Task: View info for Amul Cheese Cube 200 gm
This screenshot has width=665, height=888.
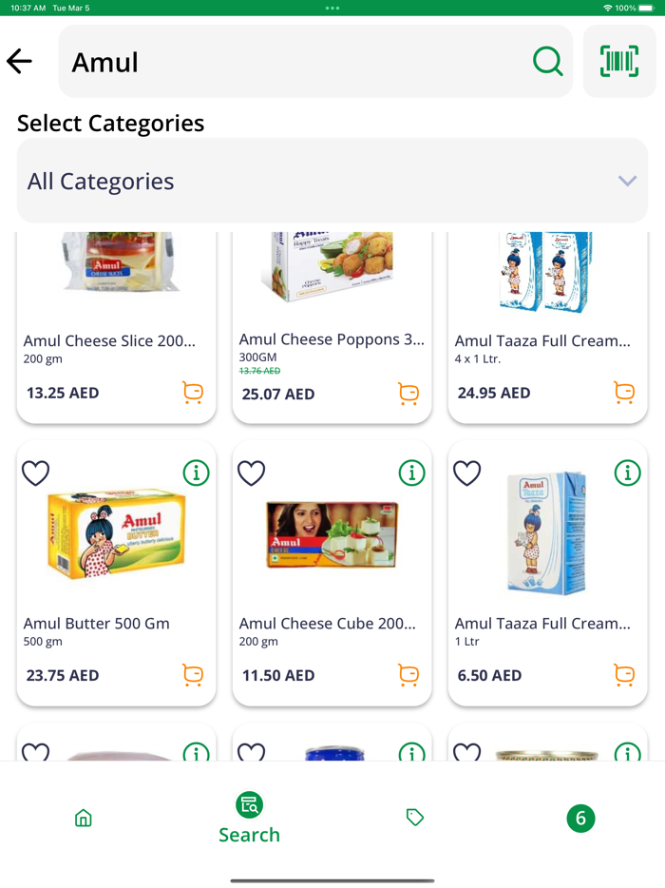Action: (411, 473)
